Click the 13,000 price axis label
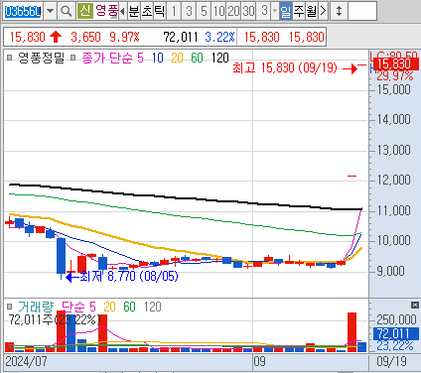The image size is (421, 373). pyautogui.click(x=394, y=150)
